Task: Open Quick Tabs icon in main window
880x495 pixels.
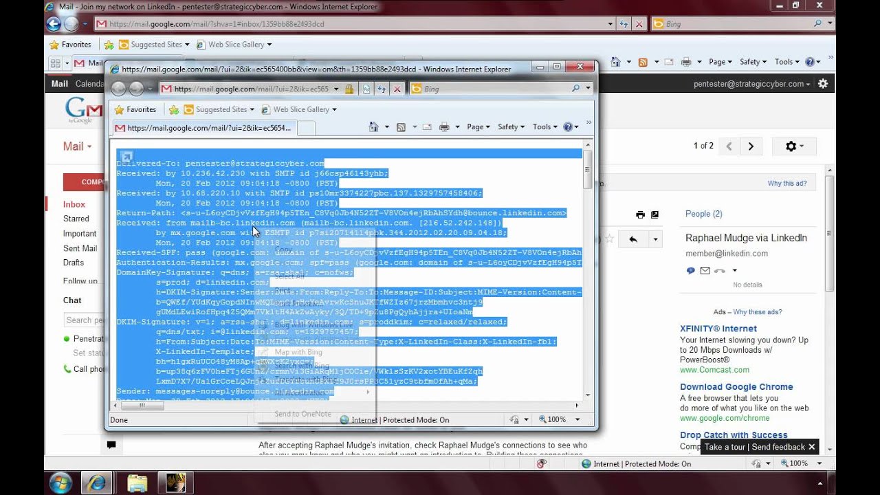Action: click(x=56, y=63)
